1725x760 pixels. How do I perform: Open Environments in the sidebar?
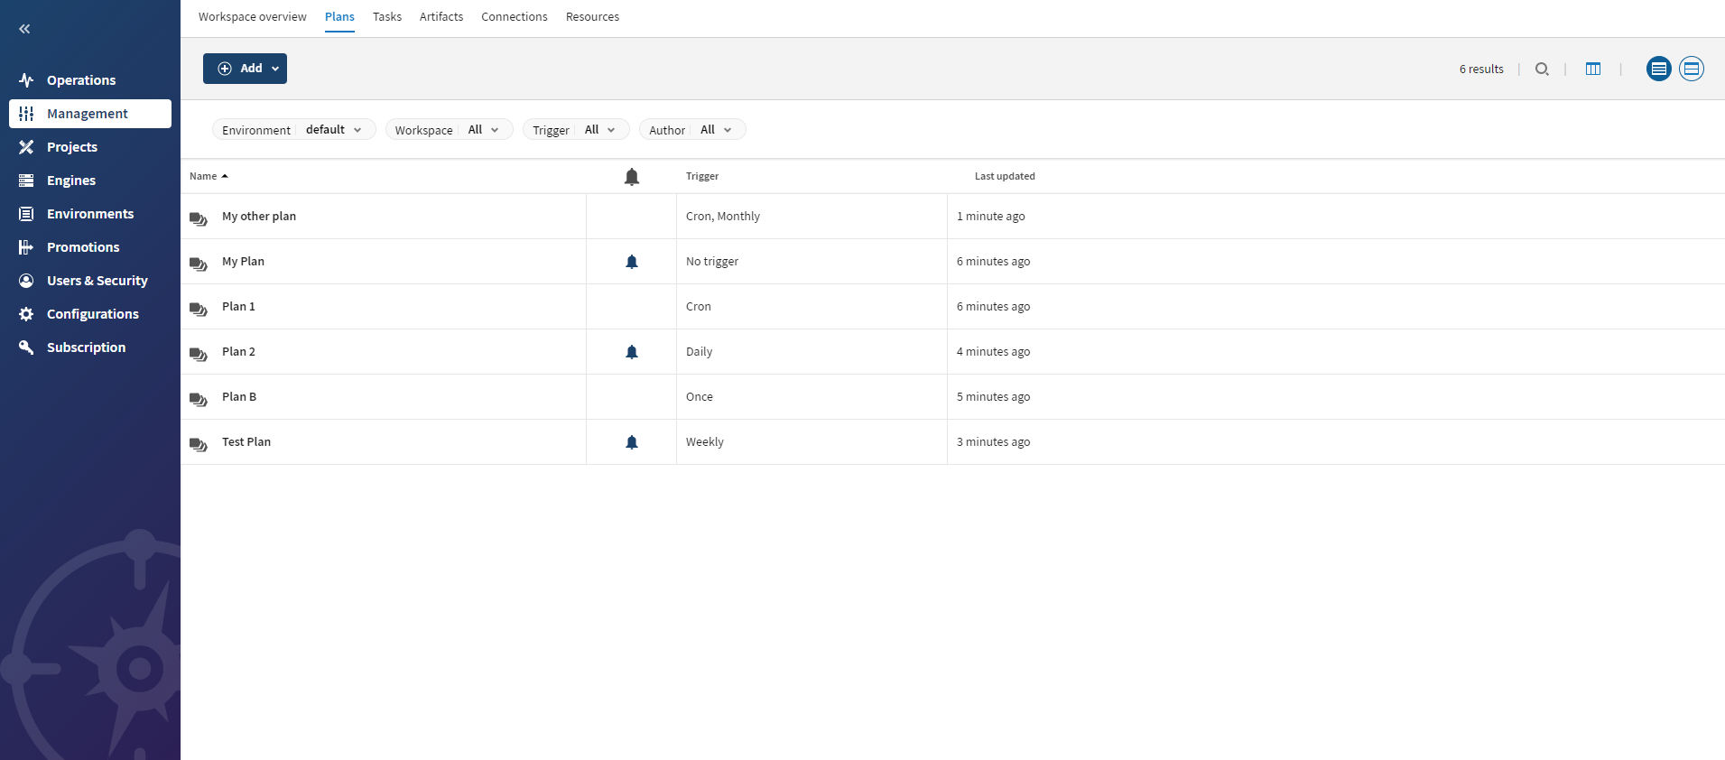[90, 214]
